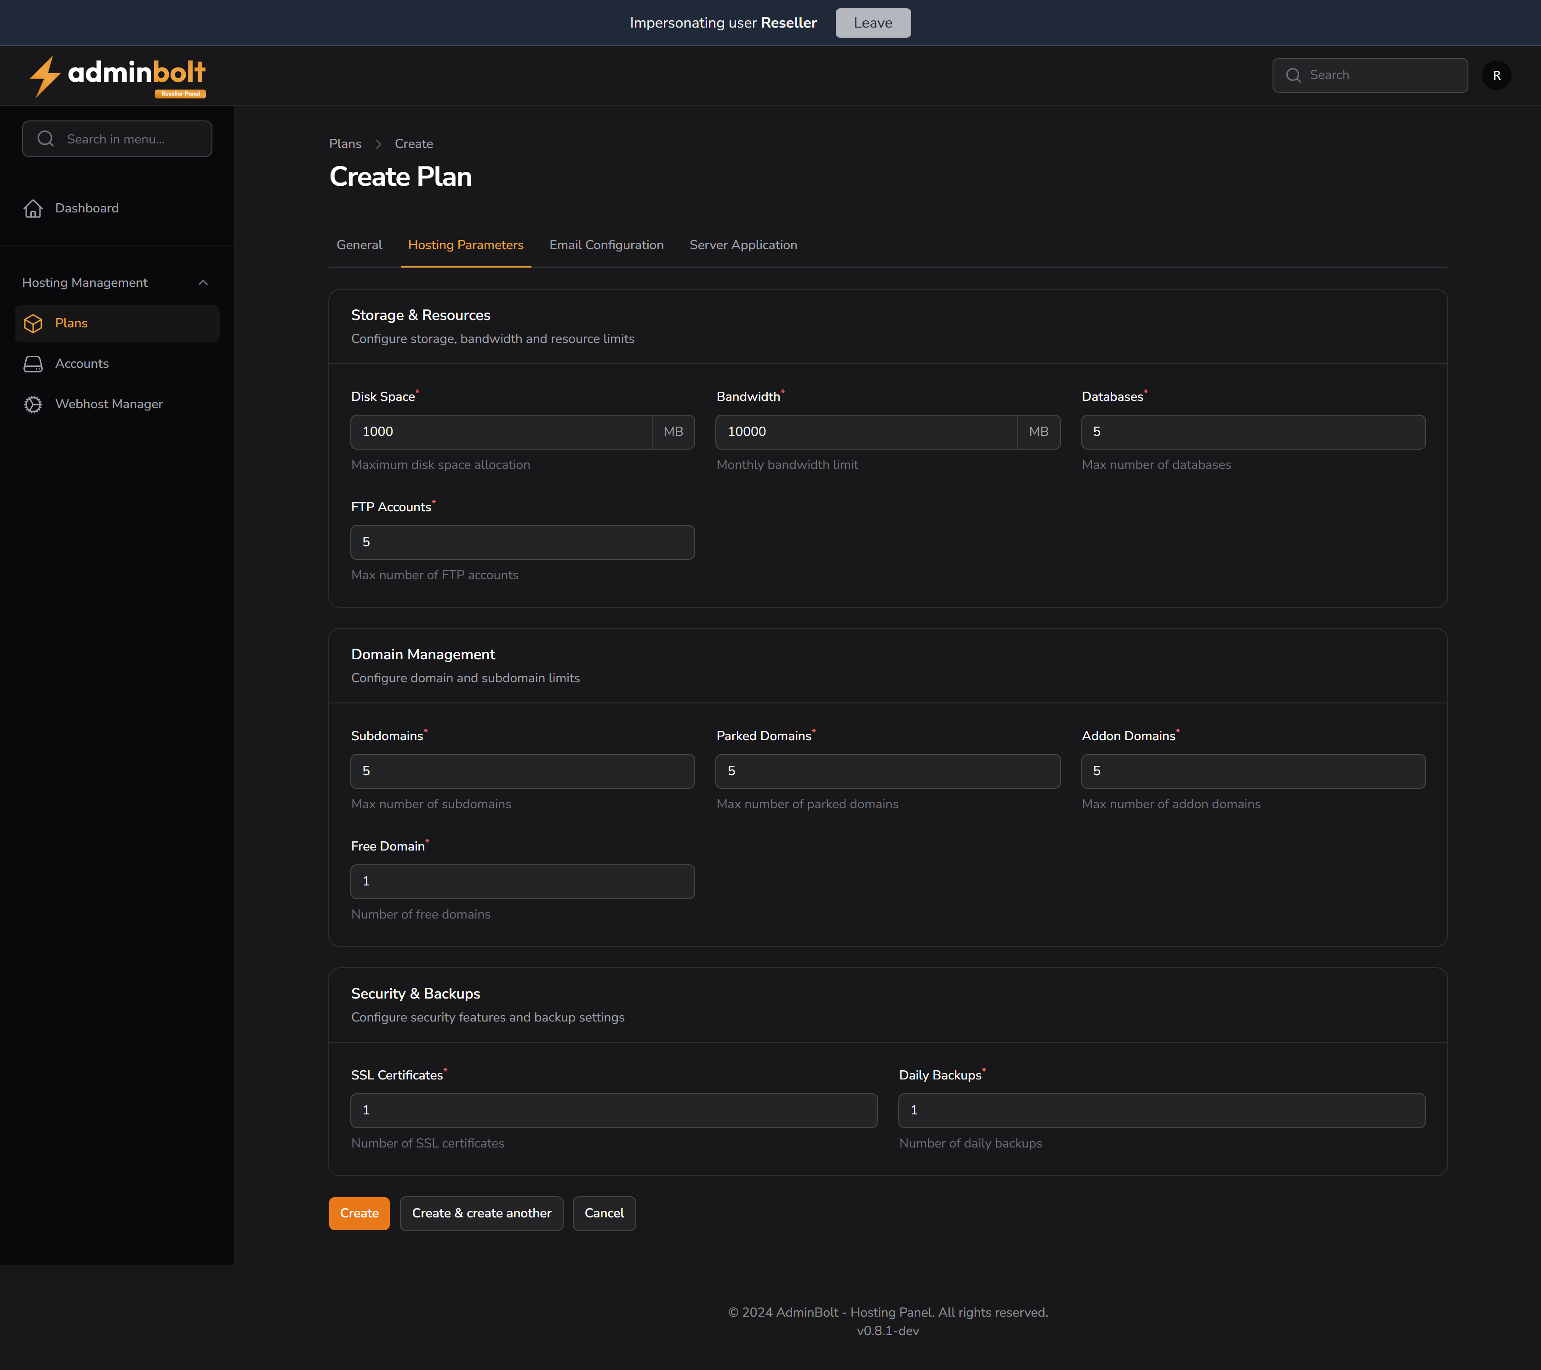Click the Dashboard home icon

pos(33,208)
